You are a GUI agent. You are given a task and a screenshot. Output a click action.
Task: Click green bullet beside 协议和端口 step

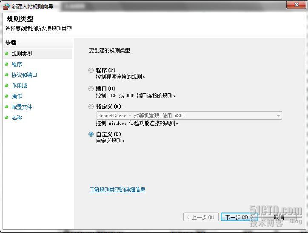point(6,75)
